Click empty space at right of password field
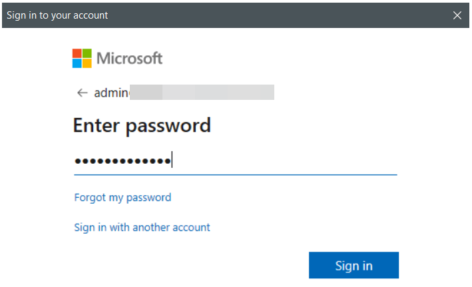 click(320, 160)
